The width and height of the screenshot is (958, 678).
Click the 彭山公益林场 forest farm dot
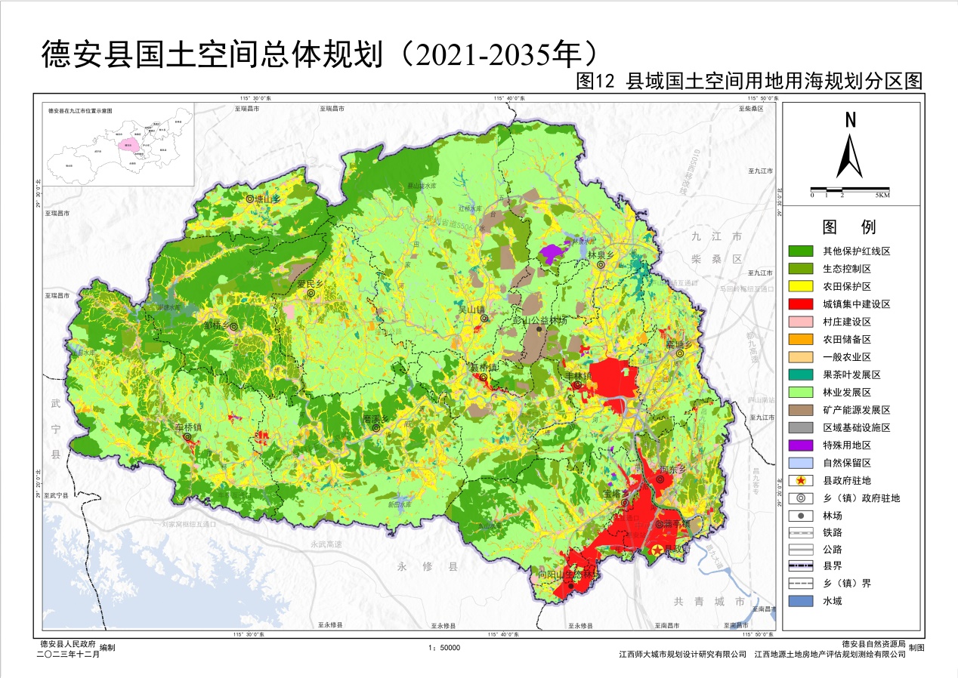pyautogui.click(x=539, y=328)
